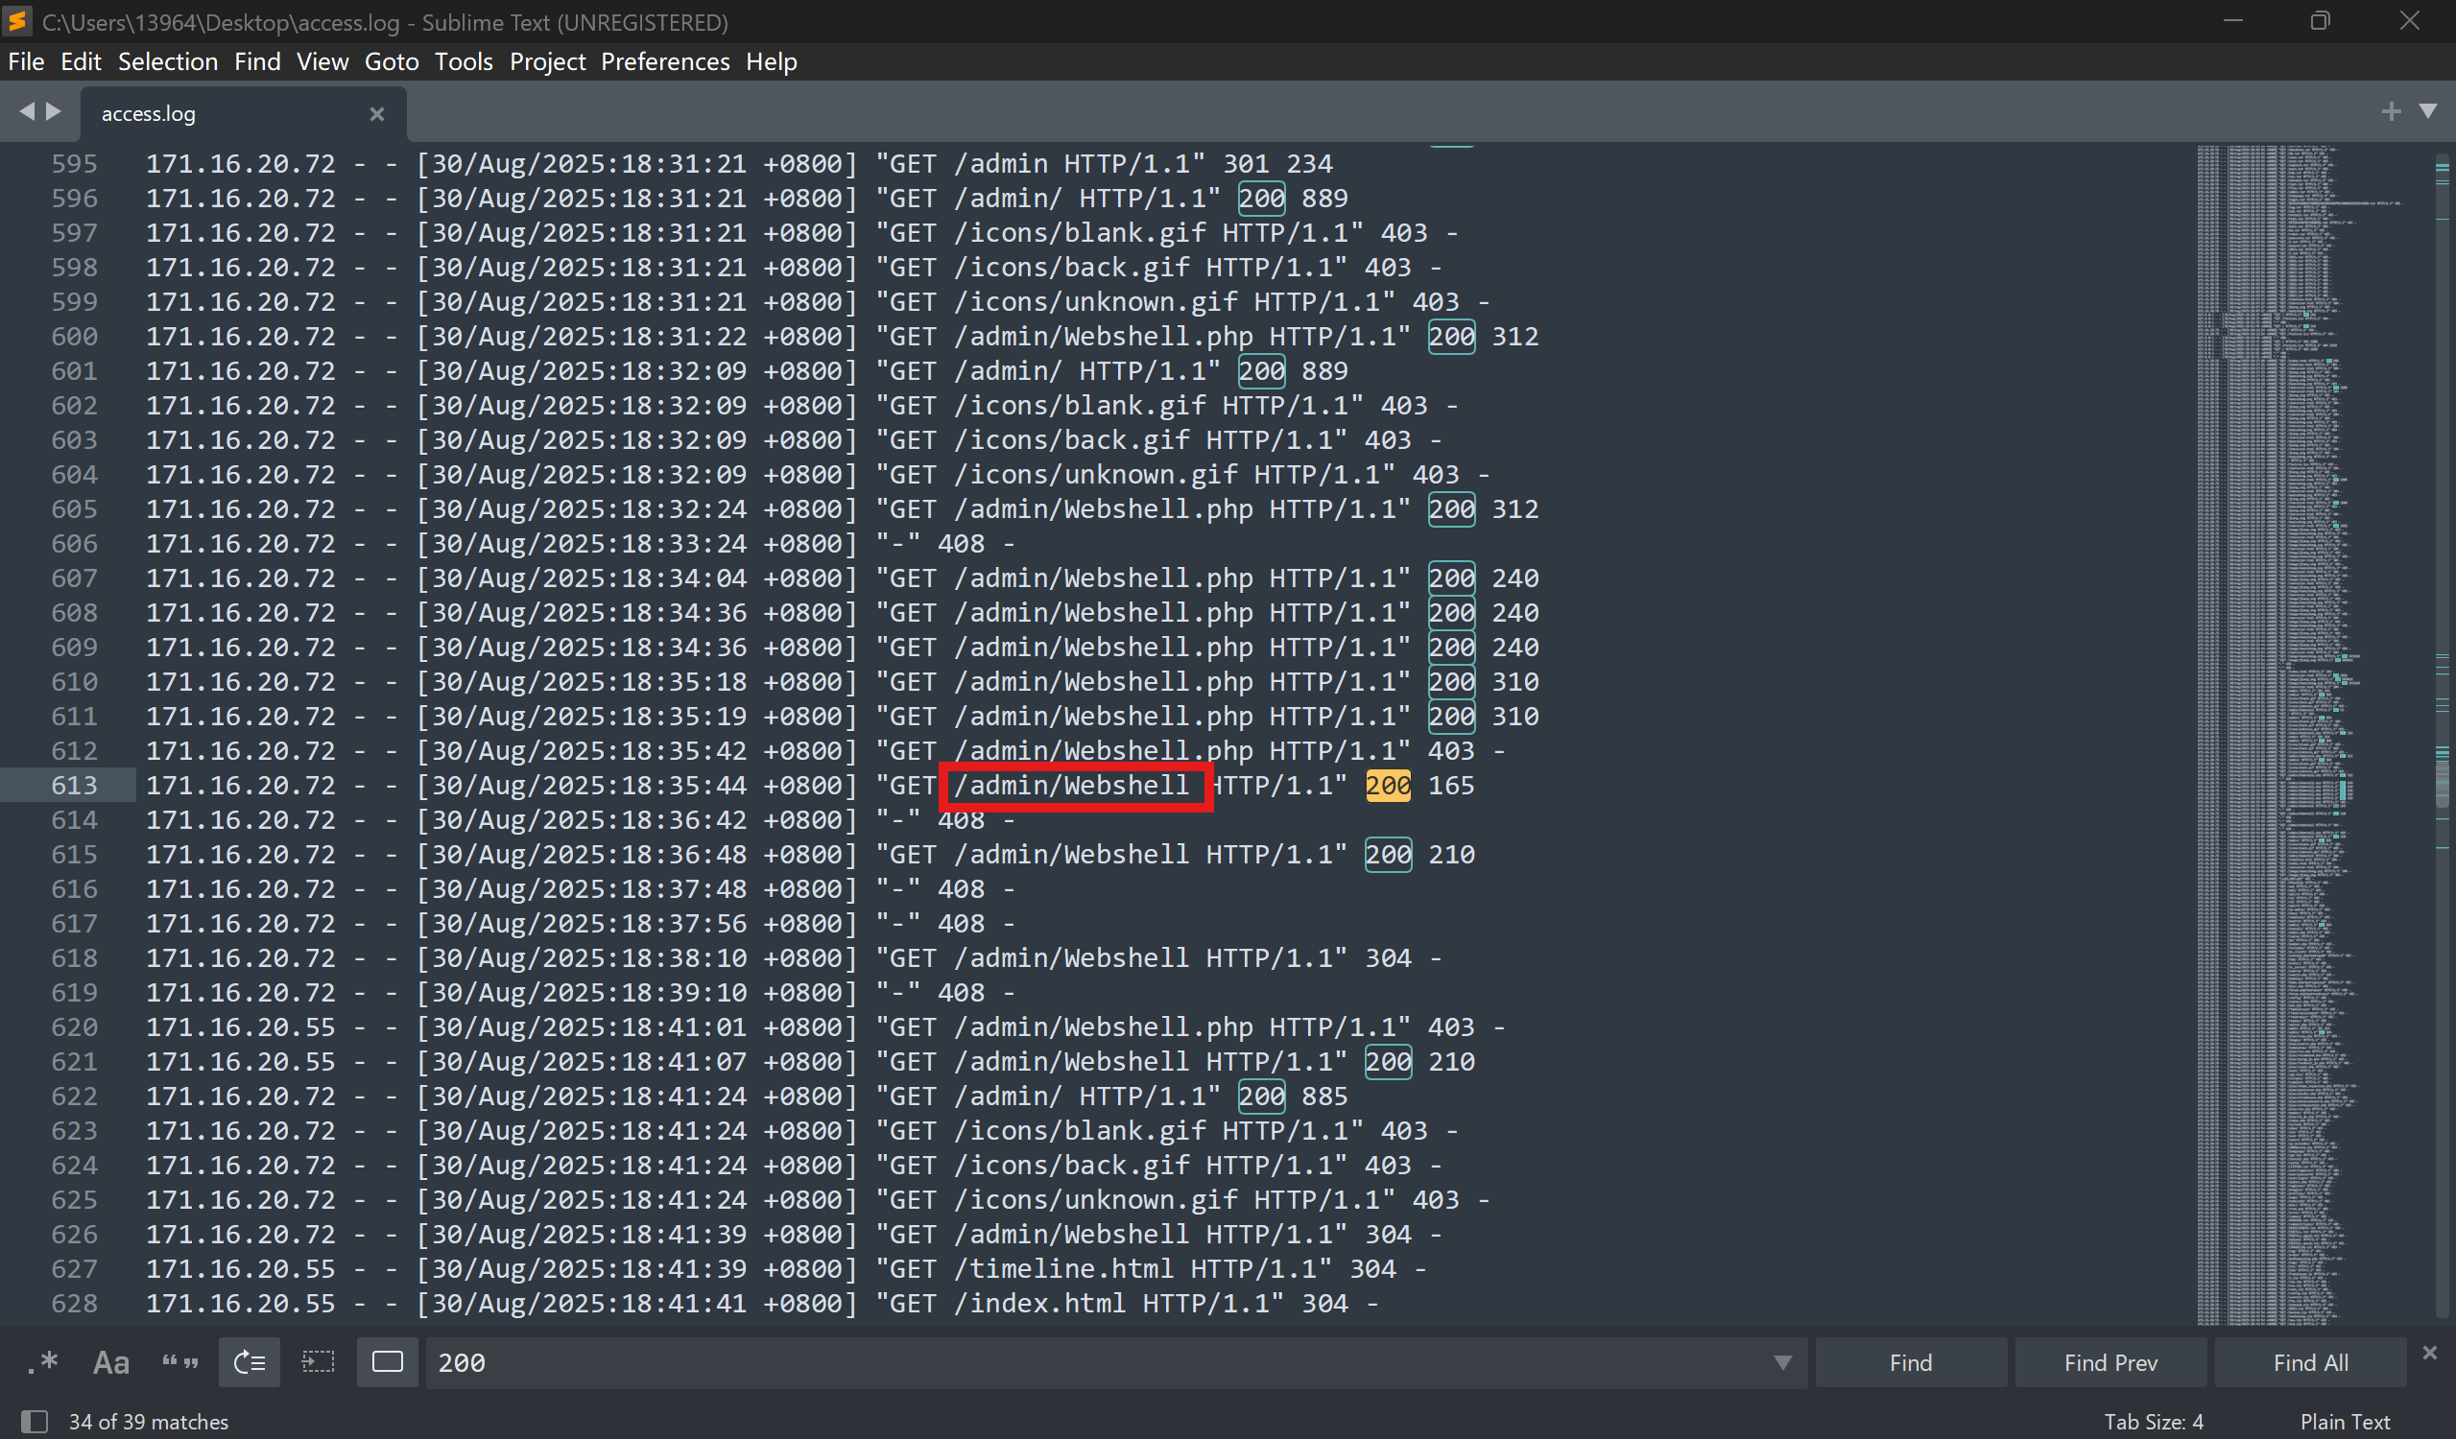Open the Preferences menu
Screen dimensions: 2456x1439
665,61
